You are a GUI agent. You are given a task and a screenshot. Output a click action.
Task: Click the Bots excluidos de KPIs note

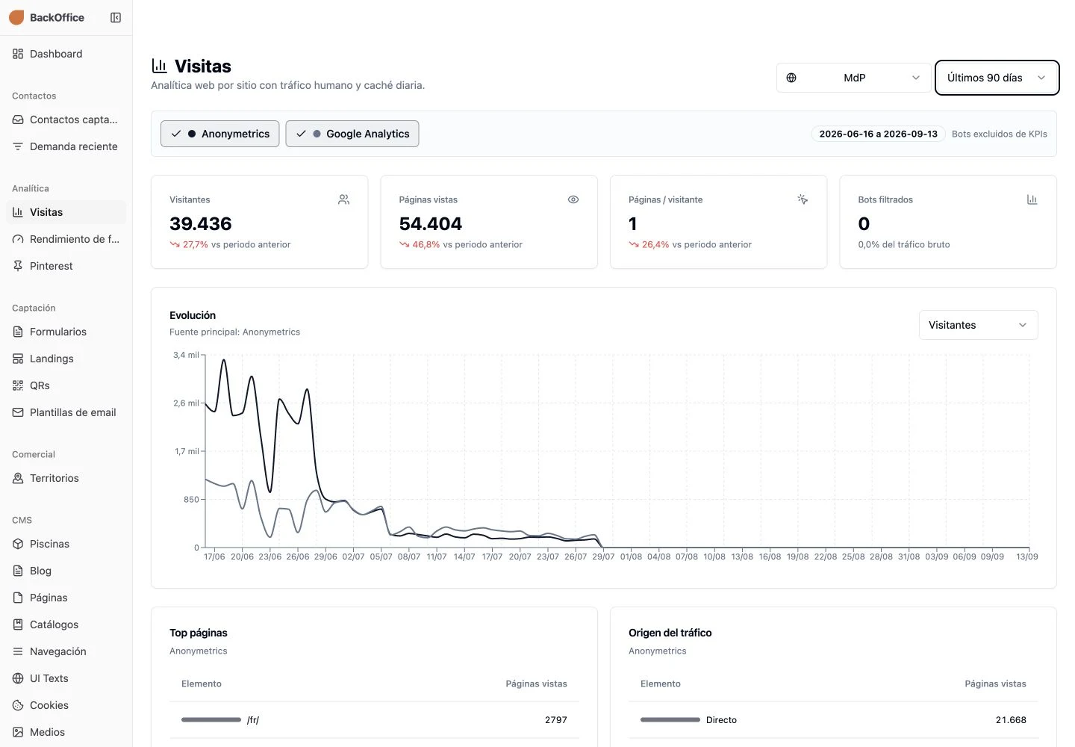(999, 134)
